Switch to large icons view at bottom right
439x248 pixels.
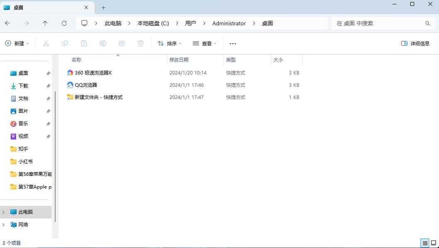[434, 243]
